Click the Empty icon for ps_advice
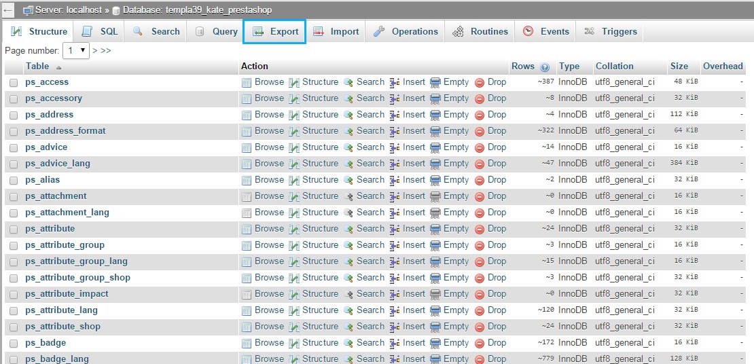Viewport: 754px width, 364px height. pos(435,147)
